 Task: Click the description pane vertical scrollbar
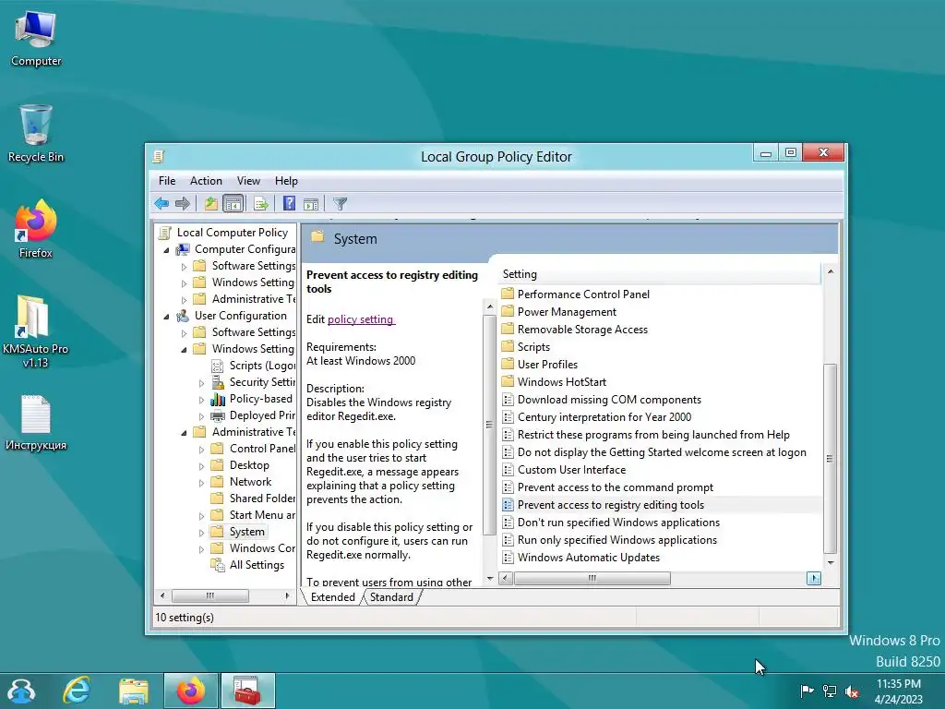[x=489, y=425]
